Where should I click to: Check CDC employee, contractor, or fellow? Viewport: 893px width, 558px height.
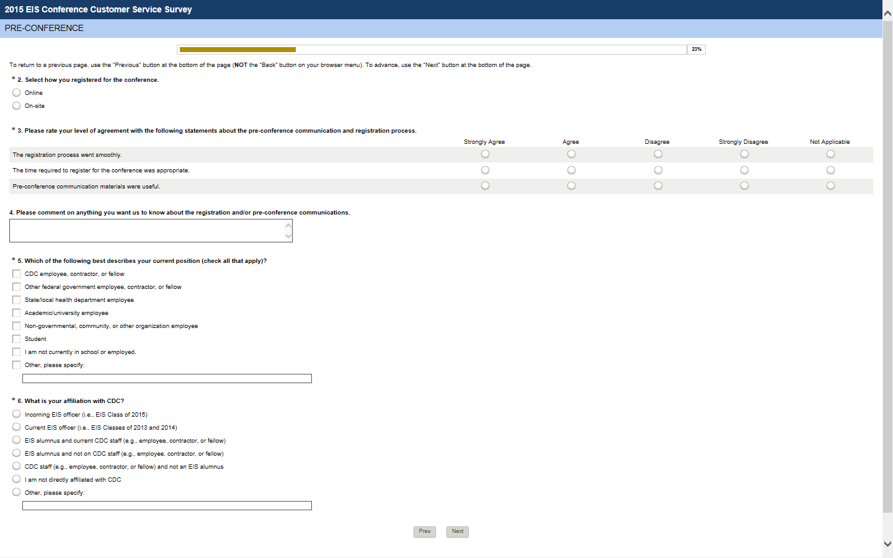click(x=17, y=273)
